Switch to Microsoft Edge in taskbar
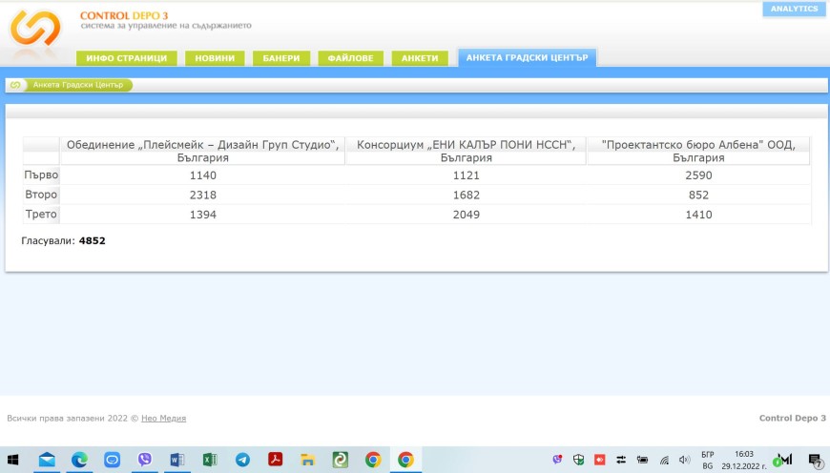830x473 pixels. tap(79, 460)
